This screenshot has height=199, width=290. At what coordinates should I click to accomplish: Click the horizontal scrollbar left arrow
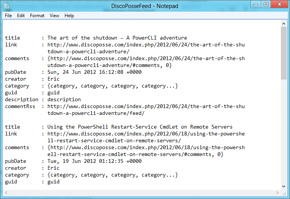[x=5, y=192]
